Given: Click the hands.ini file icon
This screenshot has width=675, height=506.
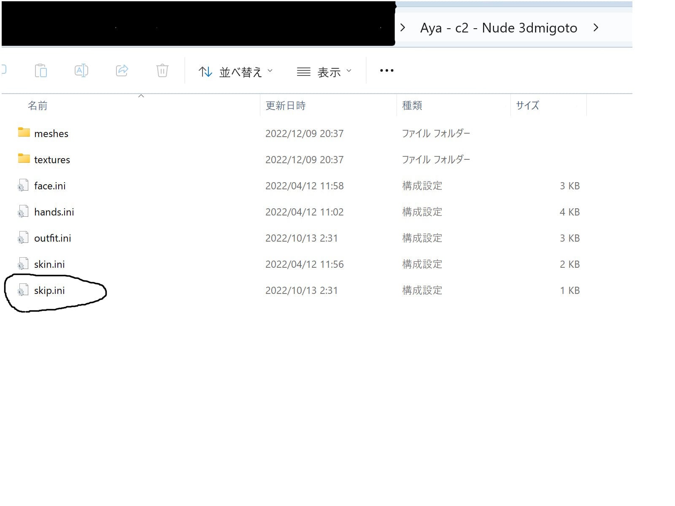Looking at the screenshot, I should pyautogui.click(x=23, y=212).
